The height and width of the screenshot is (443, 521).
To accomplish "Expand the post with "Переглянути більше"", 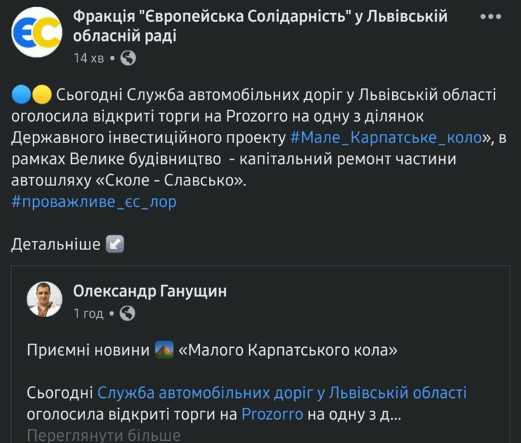I will (x=104, y=435).
